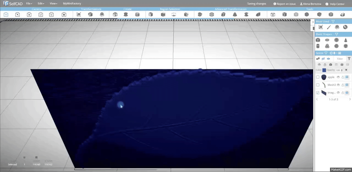Hide the image object with eye icon
The width and height of the screenshot is (352, 172).
point(338,93)
